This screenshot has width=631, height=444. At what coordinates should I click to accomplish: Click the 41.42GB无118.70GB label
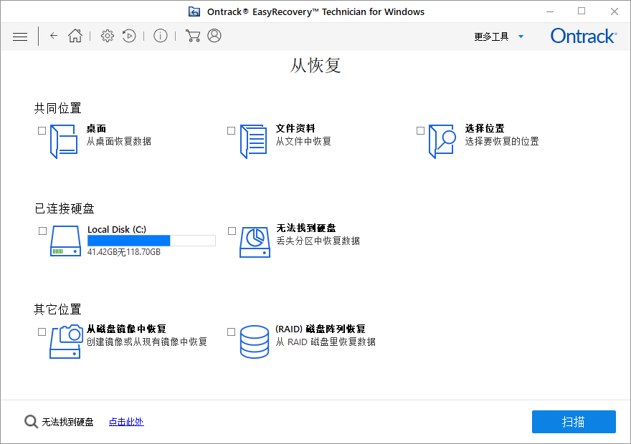click(x=124, y=252)
